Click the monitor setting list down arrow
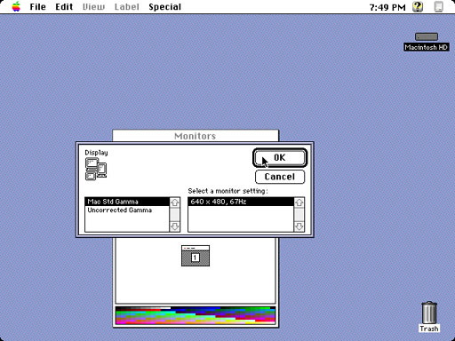455x341 pixels. 299,226
